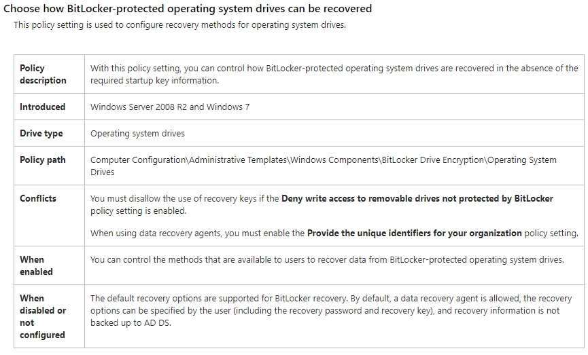Click the default recovery options paragraph
Viewport: 588px width, 355px height.
click(331, 310)
